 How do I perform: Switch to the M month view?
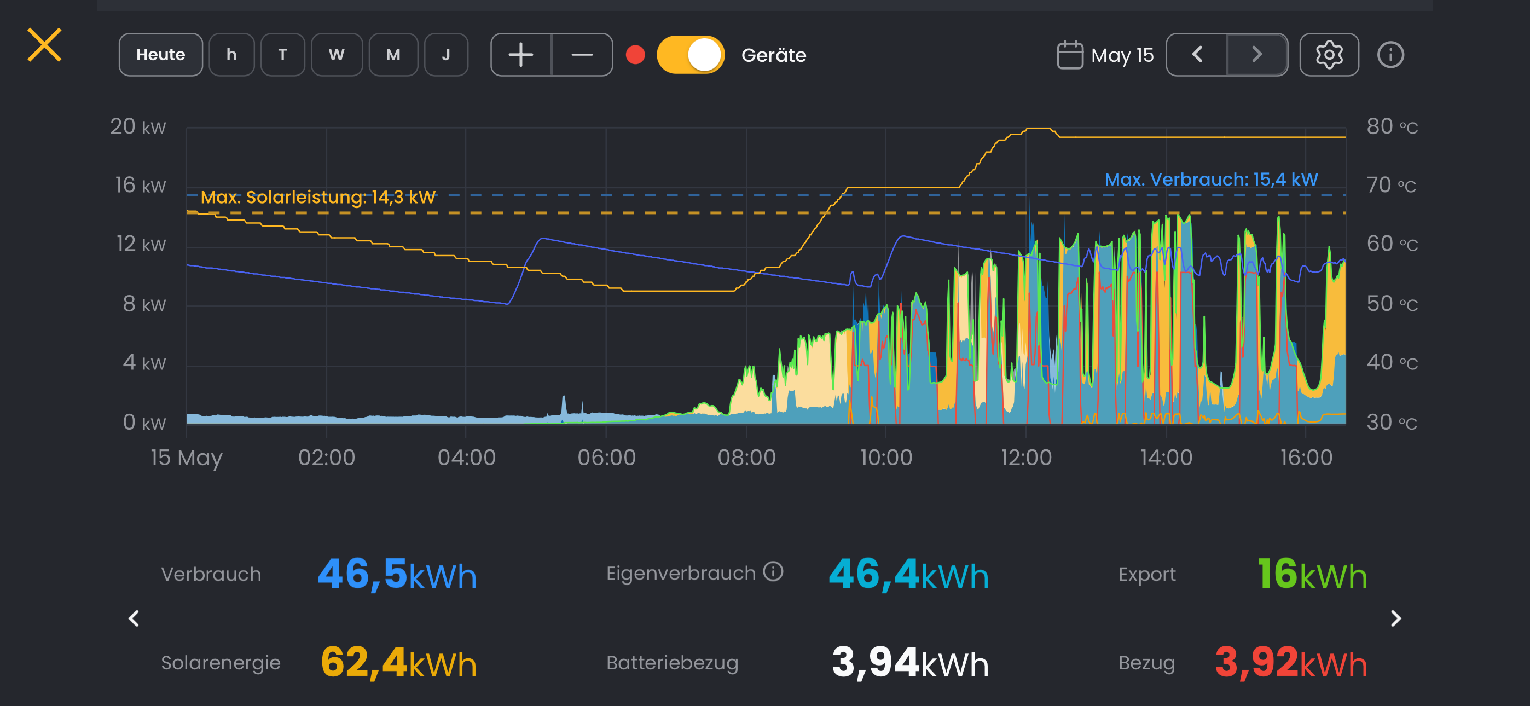click(393, 55)
